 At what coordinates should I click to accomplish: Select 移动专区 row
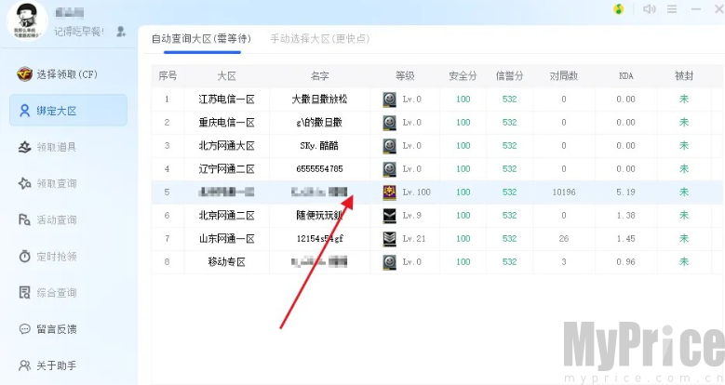[437, 261]
